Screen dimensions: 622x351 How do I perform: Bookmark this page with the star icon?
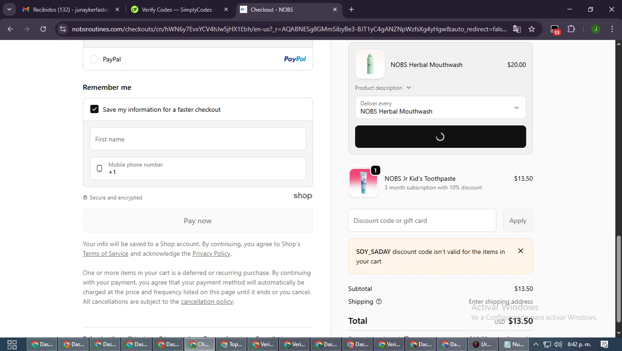pyautogui.click(x=532, y=29)
